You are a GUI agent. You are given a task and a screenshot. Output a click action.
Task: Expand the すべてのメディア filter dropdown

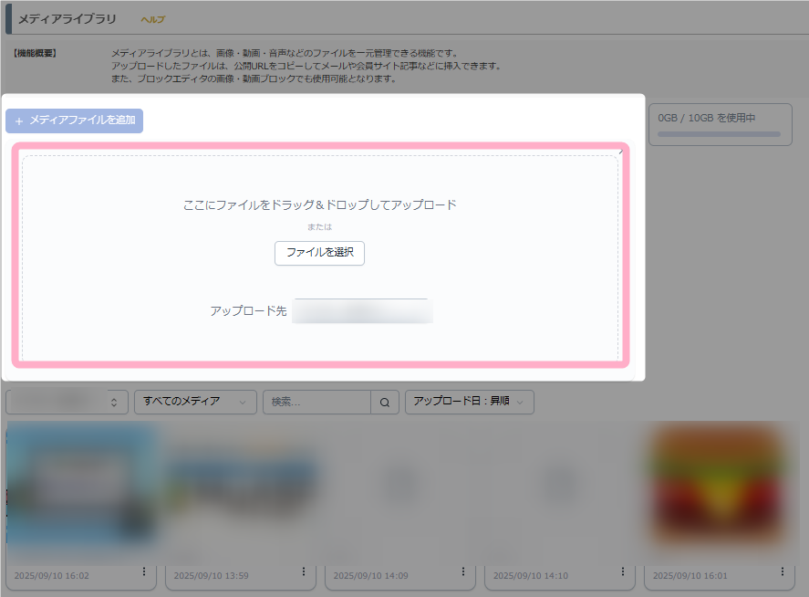(195, 402)
